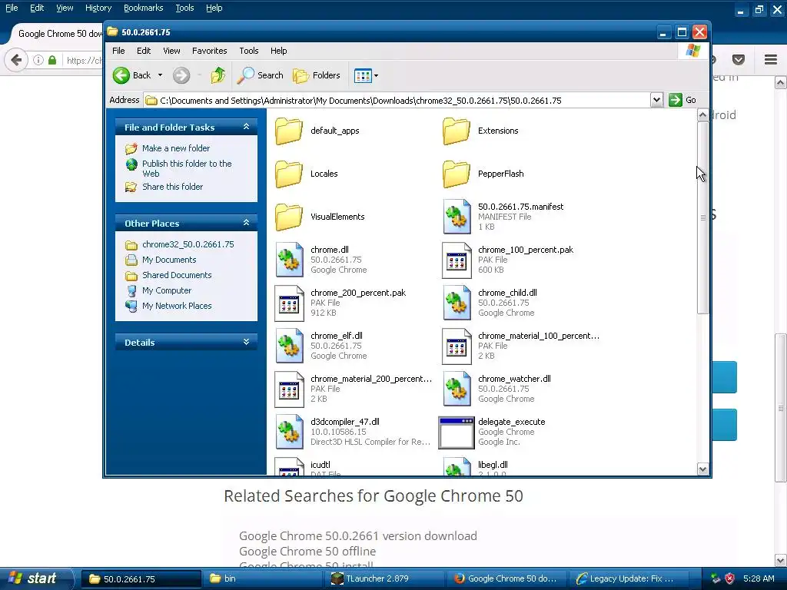The image size is (787, 590).
Task: Select the chrome_child.dll file icon
Action: [x=457, y=303]
